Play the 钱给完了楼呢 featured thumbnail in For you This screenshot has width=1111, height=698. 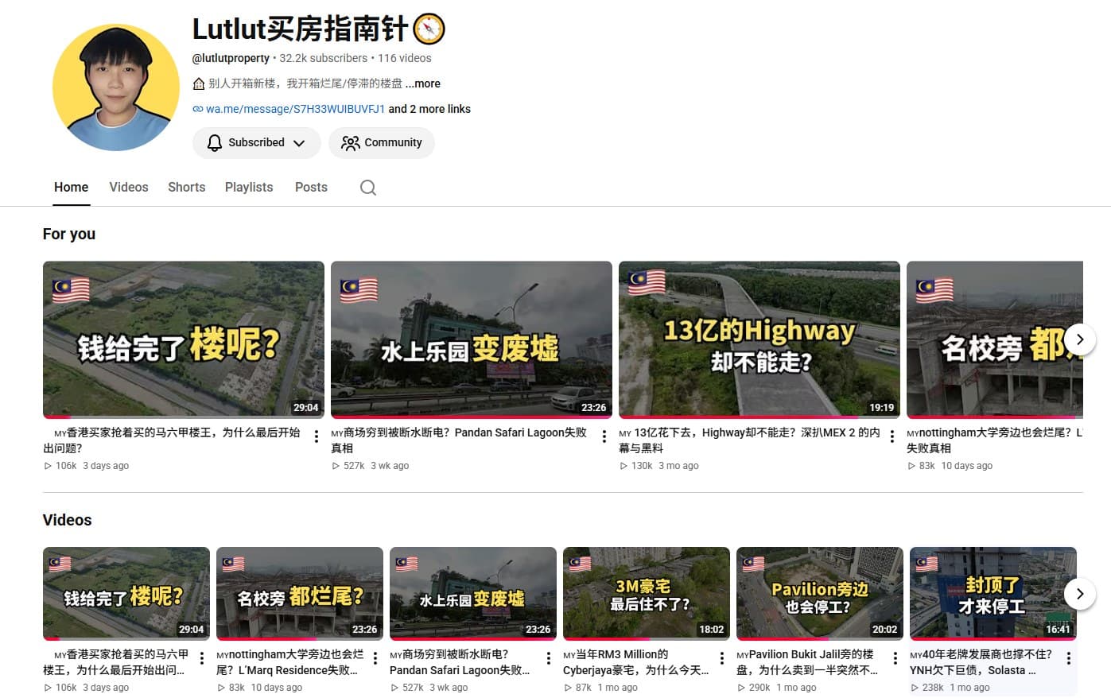[x=184, y=339]
